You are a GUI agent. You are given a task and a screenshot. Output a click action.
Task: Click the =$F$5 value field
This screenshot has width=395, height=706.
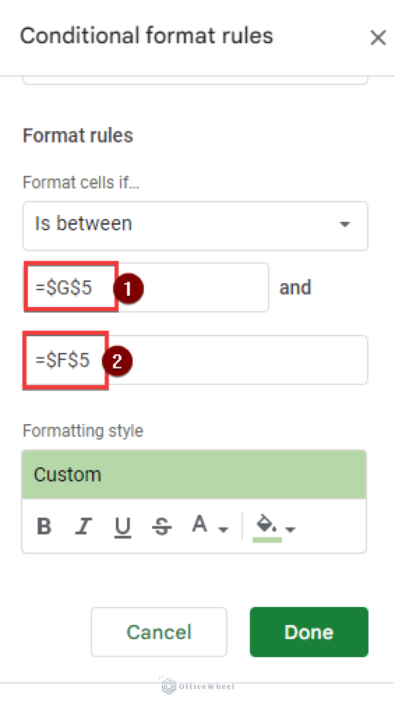[x=237, y=360]
